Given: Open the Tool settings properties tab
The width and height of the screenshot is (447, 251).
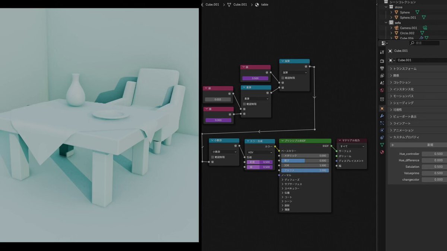Looking at the screenshot, I should tap(382, 52).
